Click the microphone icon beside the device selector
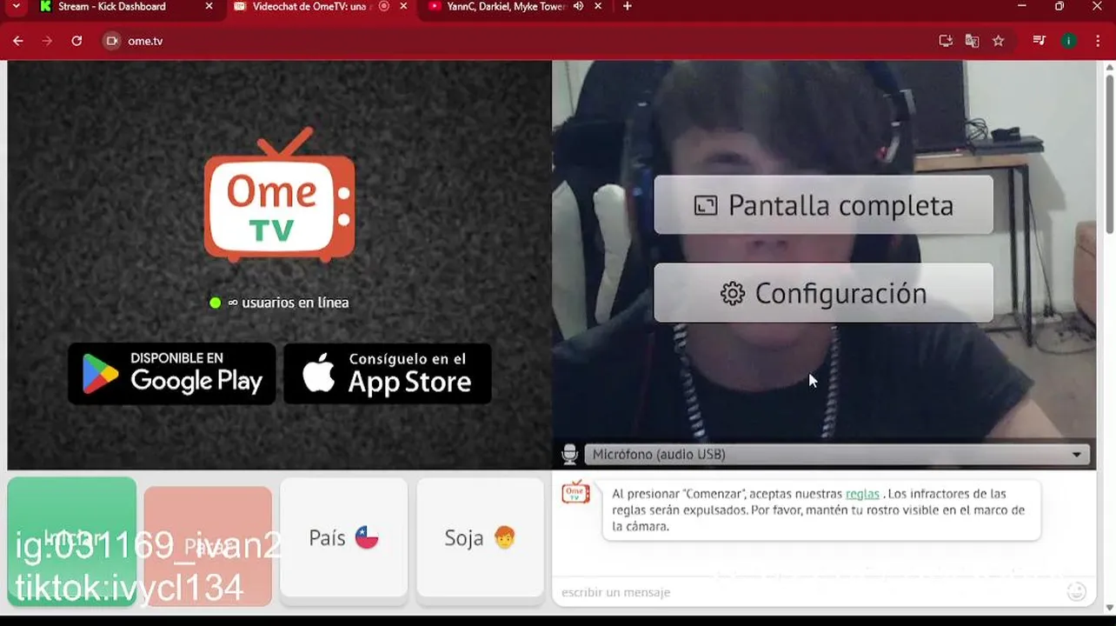 point(569,454)
